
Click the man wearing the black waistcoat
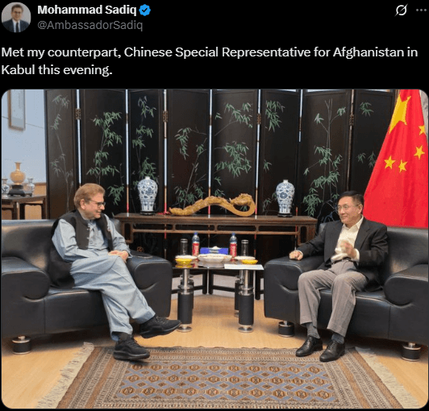pyautogui.click(x=110, y=271)
